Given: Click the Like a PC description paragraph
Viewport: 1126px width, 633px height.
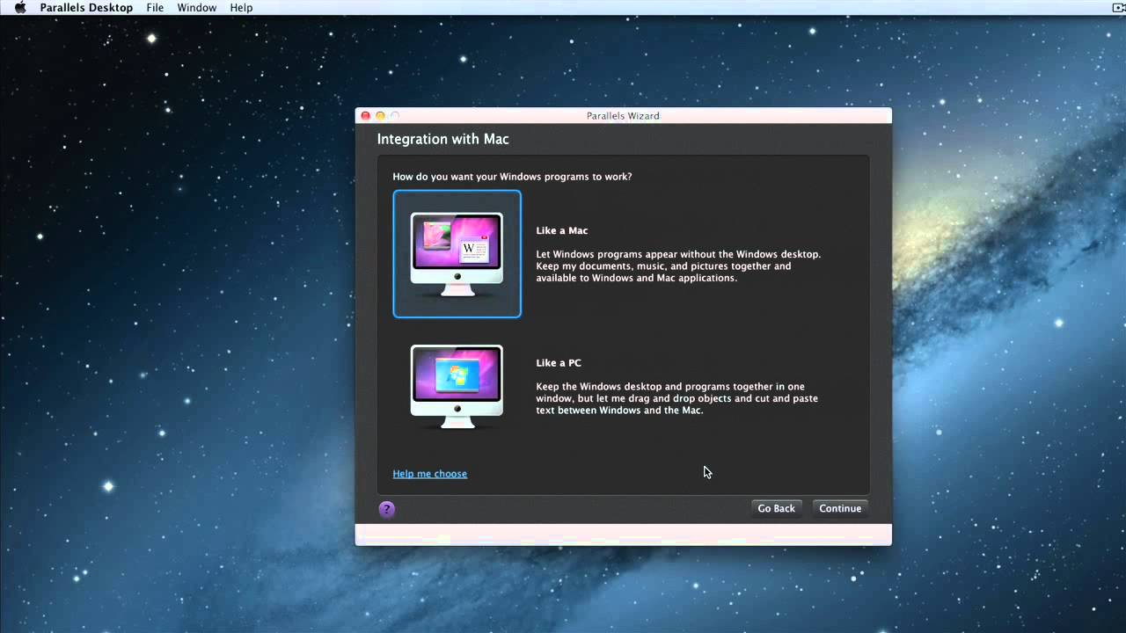Looking at the screenshot, I should (676, 398).
